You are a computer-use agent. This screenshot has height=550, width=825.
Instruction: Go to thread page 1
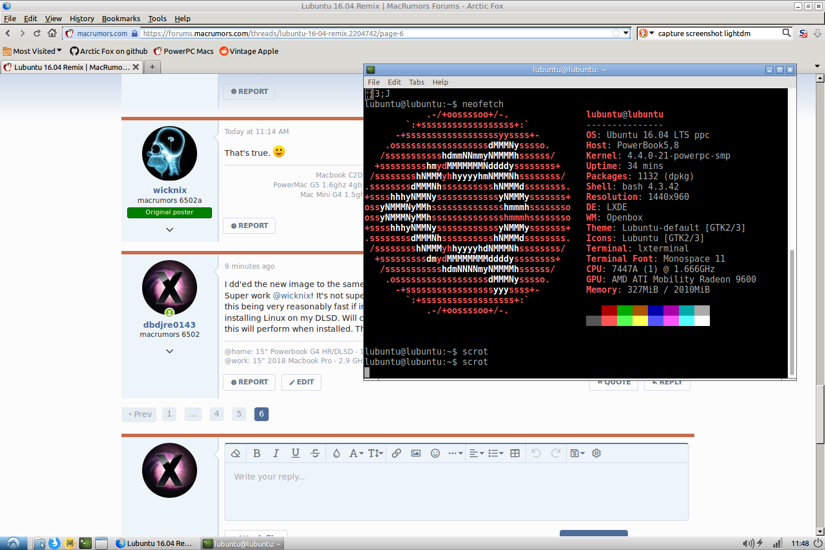click(169, 414)
